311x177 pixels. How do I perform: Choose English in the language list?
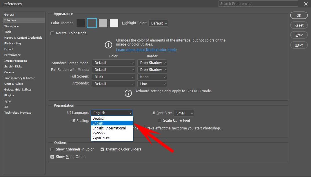coord(112,123)
